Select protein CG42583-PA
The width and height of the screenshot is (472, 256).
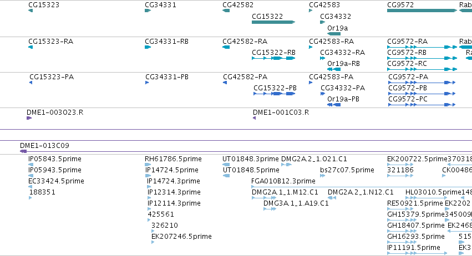coord(331,76)
